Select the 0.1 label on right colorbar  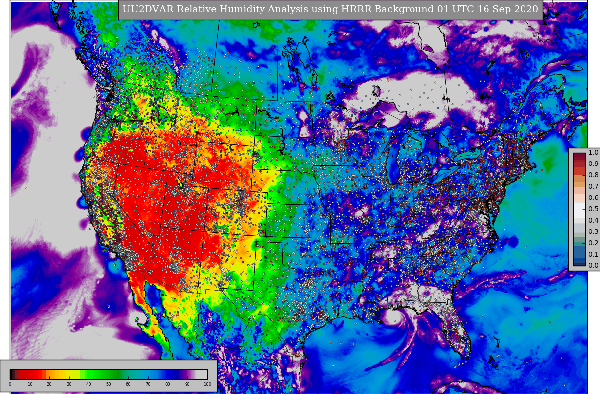coord(593,254)
